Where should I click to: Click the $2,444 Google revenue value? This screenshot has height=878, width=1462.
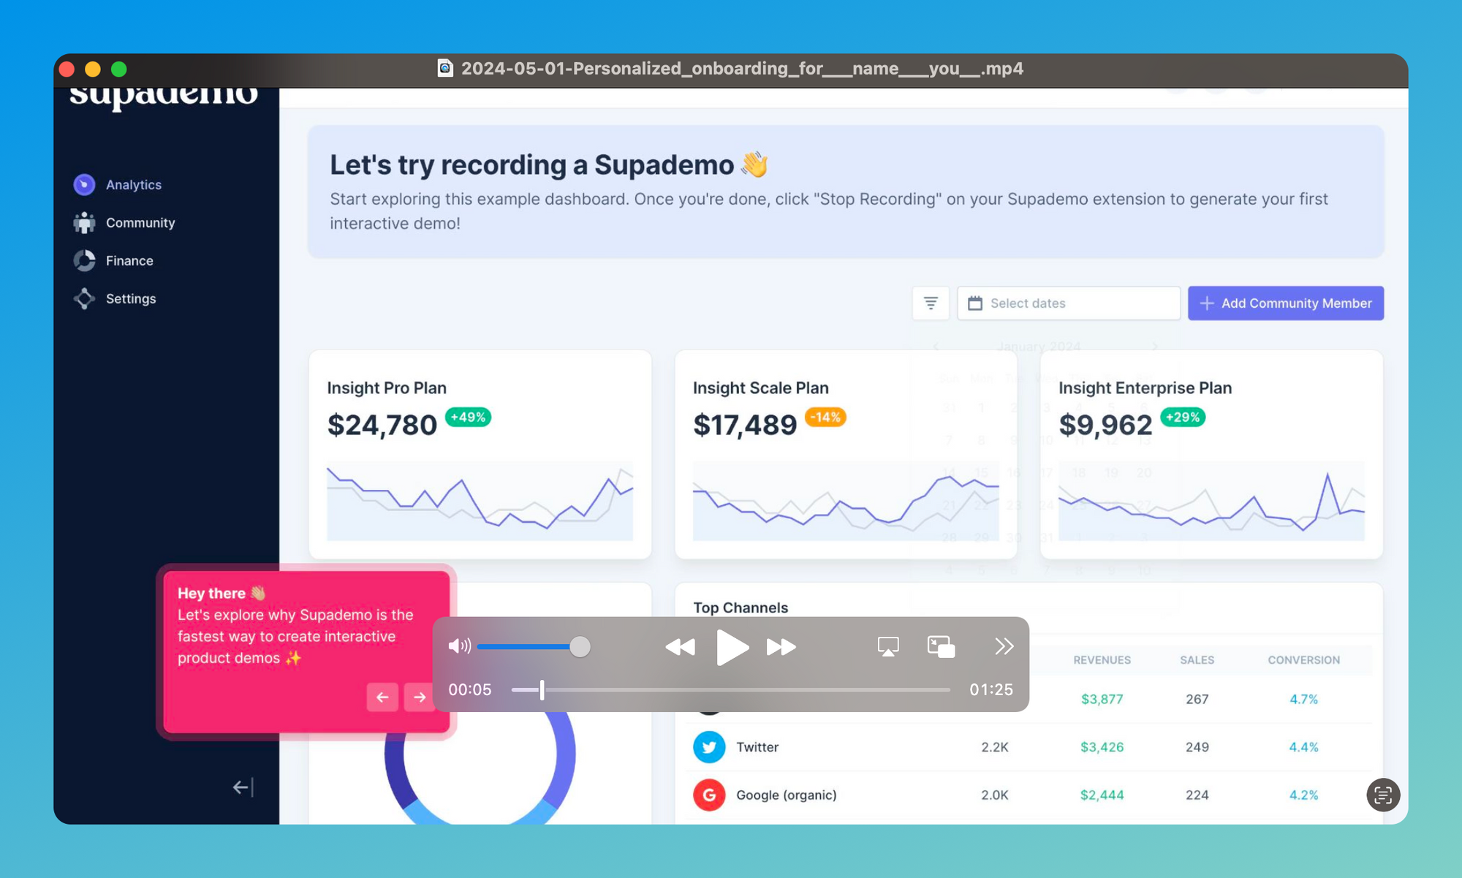[1102, 795]
